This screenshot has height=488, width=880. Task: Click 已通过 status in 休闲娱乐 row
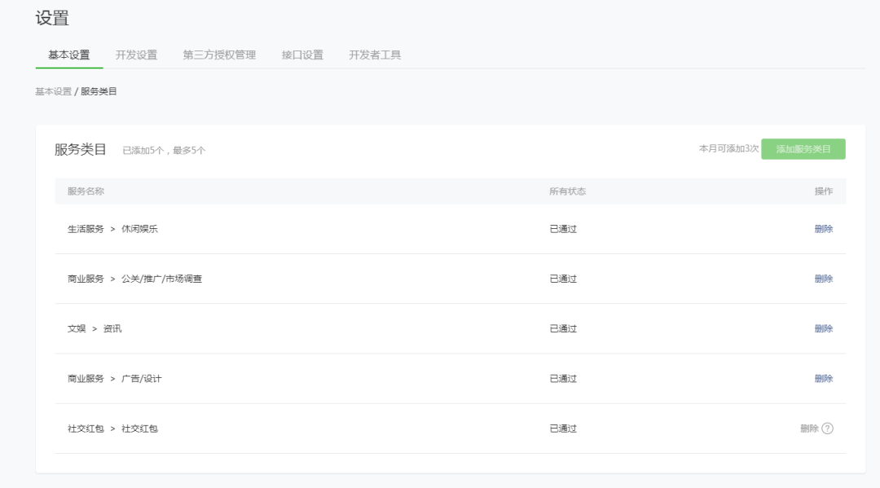tap(563, 229)
